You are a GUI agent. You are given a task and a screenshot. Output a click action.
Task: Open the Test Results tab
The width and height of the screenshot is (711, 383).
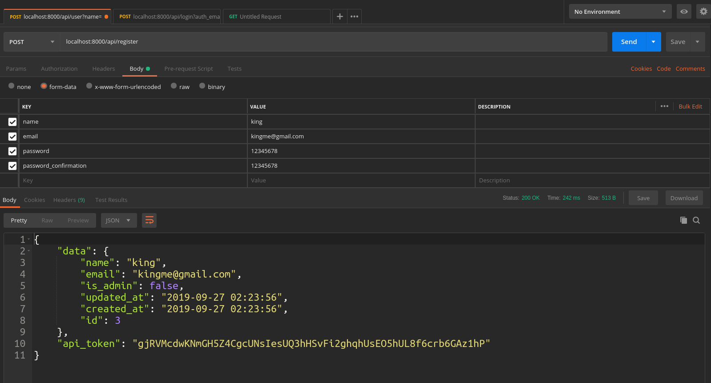pyautogui.click(x=111, y=200)
